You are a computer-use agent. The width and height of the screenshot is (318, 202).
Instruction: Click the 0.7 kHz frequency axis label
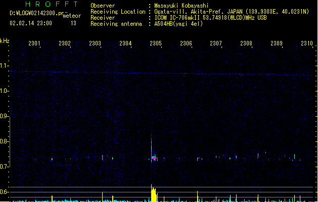(x=4, y=167)
